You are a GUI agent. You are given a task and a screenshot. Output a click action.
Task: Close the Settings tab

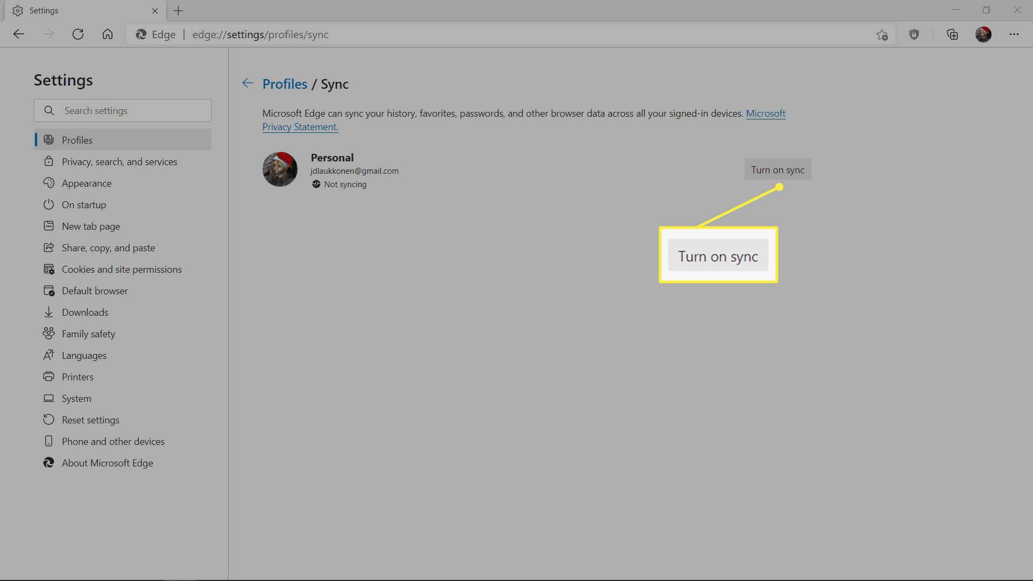[x=155, y=11]
